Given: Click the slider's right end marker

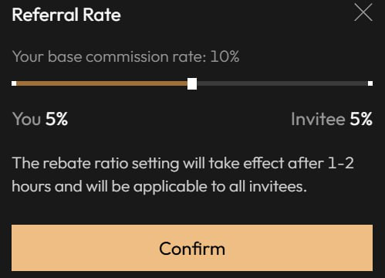Looking at the screenshot, I should 370,83.
